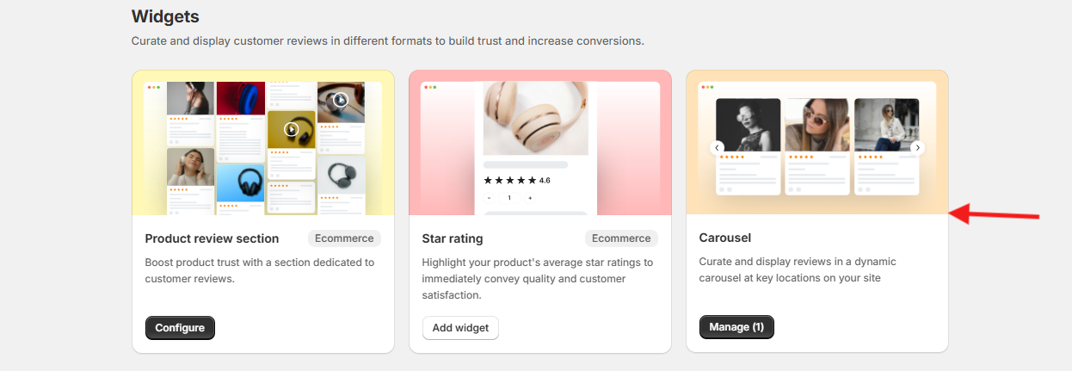Click the five-star 4.6 rating icons

(x=510, y=181)
